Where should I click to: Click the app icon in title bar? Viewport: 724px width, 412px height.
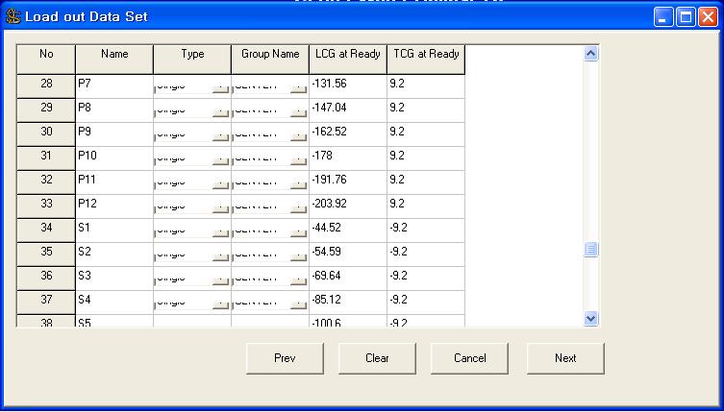point(12,17)
